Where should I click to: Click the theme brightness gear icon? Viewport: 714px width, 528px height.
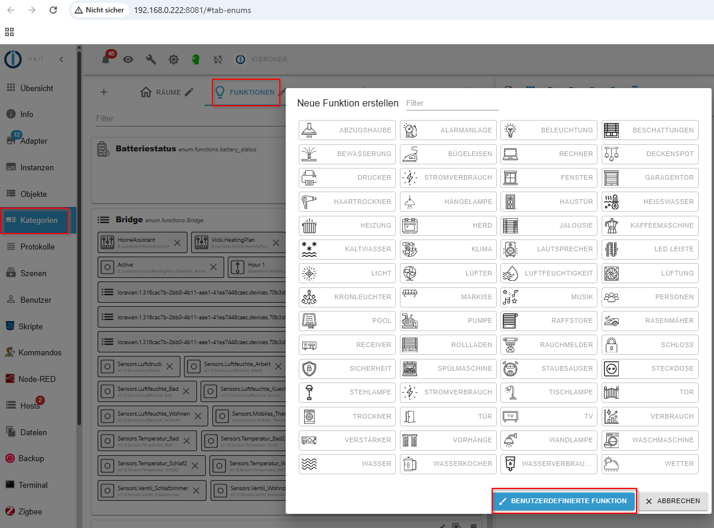[x=173, y=59]
